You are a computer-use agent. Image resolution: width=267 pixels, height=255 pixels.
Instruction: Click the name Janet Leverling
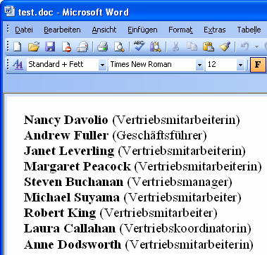pos(69,151)
